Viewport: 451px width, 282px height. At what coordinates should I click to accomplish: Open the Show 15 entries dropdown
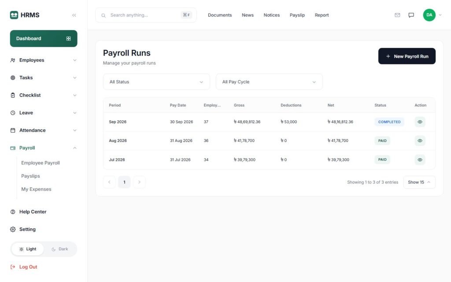tap(419, 182)
